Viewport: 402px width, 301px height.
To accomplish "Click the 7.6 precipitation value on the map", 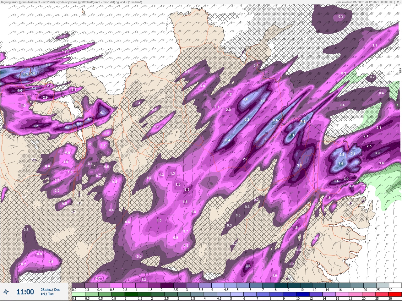I will 341,164.
